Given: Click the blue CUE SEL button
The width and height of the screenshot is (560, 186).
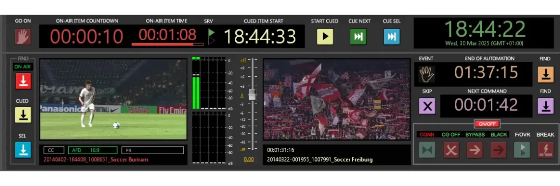Looking at the screenshot, I should pos(392,37).
